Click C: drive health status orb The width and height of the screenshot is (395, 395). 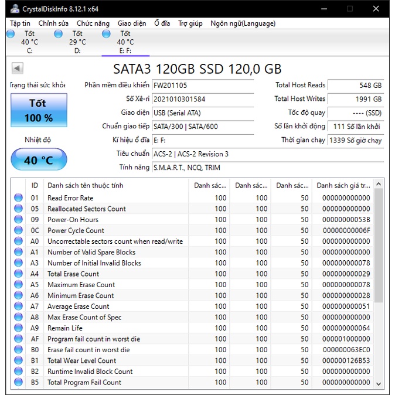(x=11, y=34)
